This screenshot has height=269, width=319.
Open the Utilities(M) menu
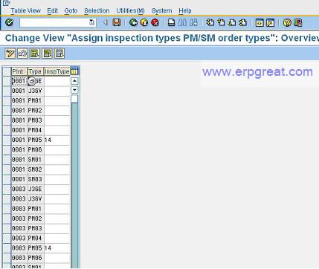[x=130, y=10]
